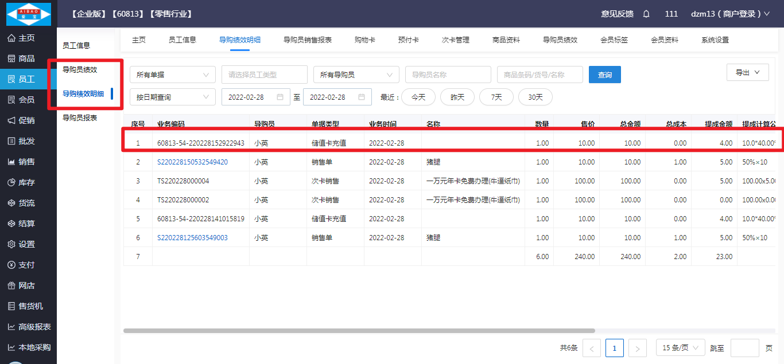Switch to the 会员资料 tab
The image size is (784, 364).
(664, 40)
